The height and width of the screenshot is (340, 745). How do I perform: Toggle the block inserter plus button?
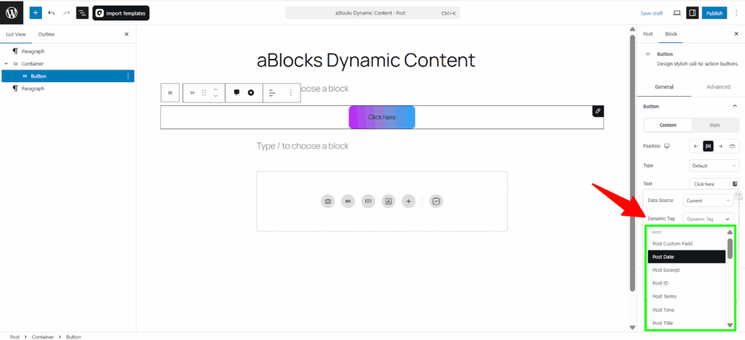coord(36,13)
